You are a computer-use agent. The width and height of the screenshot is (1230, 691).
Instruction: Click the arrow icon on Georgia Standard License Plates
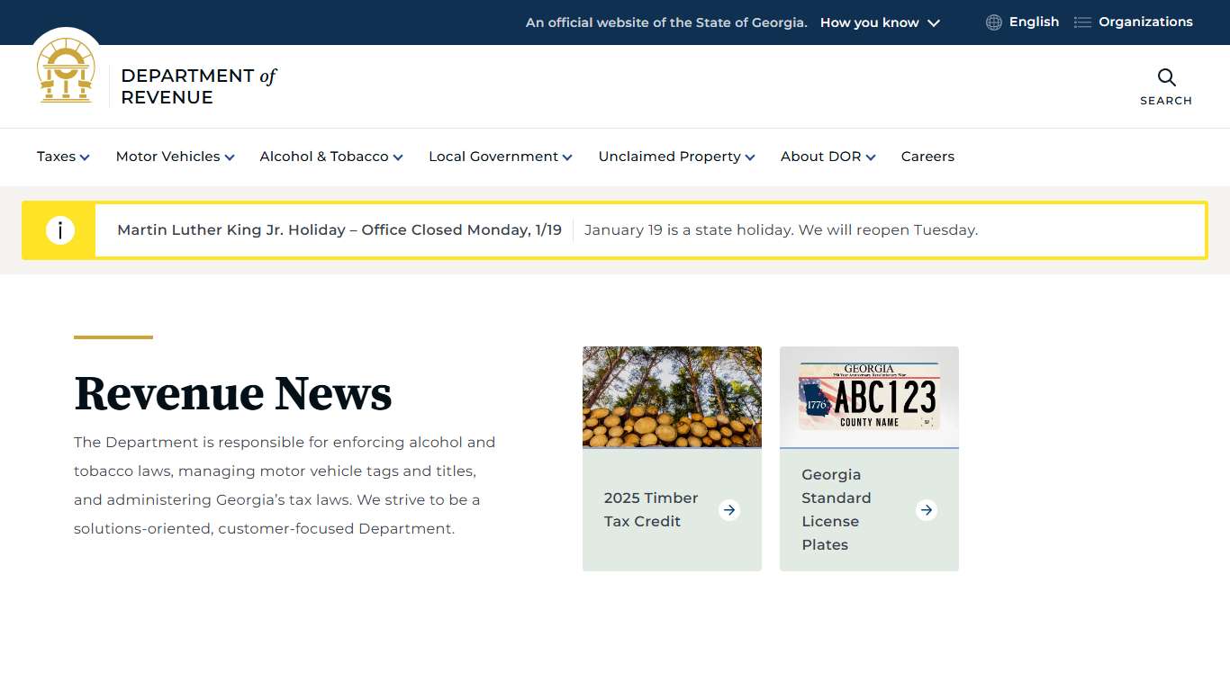(x=926, y=509)
